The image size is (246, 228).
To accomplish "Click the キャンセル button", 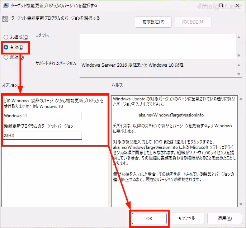I will coord(187,218).
